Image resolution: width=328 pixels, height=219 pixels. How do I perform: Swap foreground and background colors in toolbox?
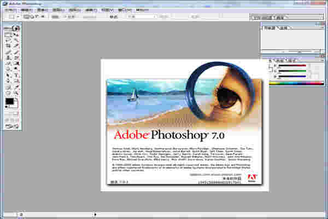coord(16,99)
